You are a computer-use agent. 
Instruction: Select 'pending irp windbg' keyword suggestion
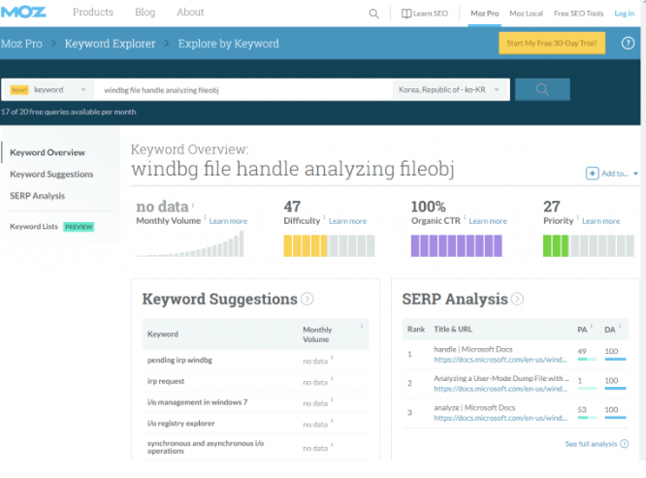[179, 361]
